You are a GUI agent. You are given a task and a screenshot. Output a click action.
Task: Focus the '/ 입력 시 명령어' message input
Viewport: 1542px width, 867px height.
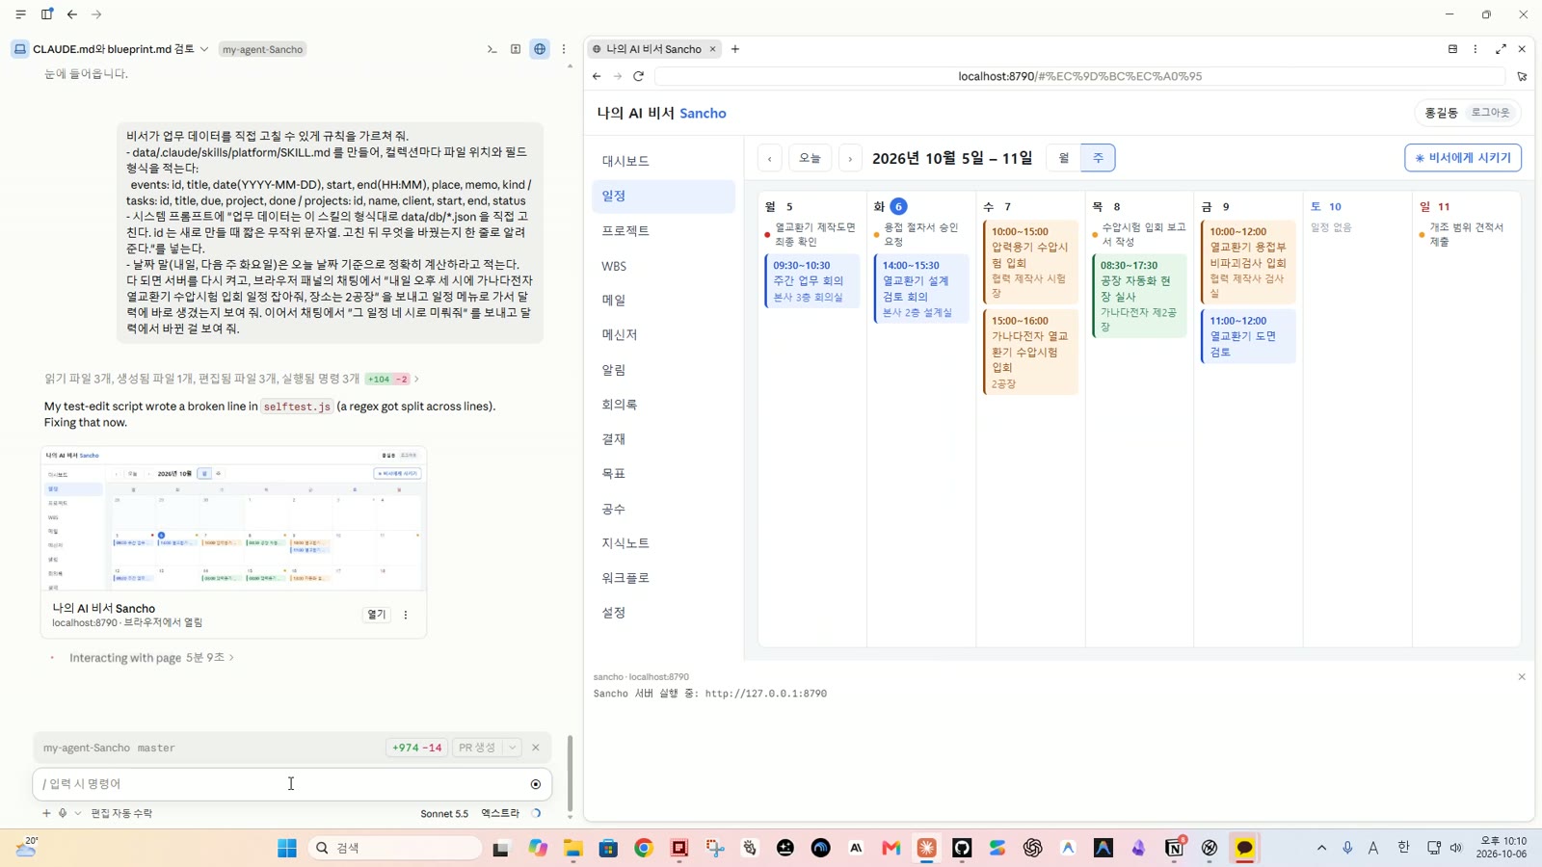tap(279, 784)
